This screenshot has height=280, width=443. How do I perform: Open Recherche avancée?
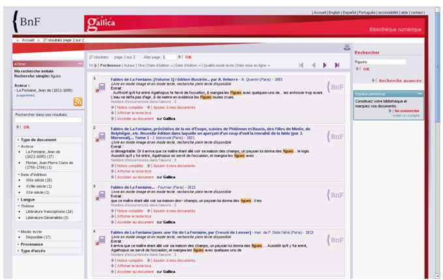400,81
